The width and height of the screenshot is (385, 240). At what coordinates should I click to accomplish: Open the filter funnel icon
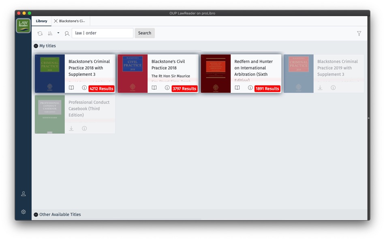click(x=359, y=34)
